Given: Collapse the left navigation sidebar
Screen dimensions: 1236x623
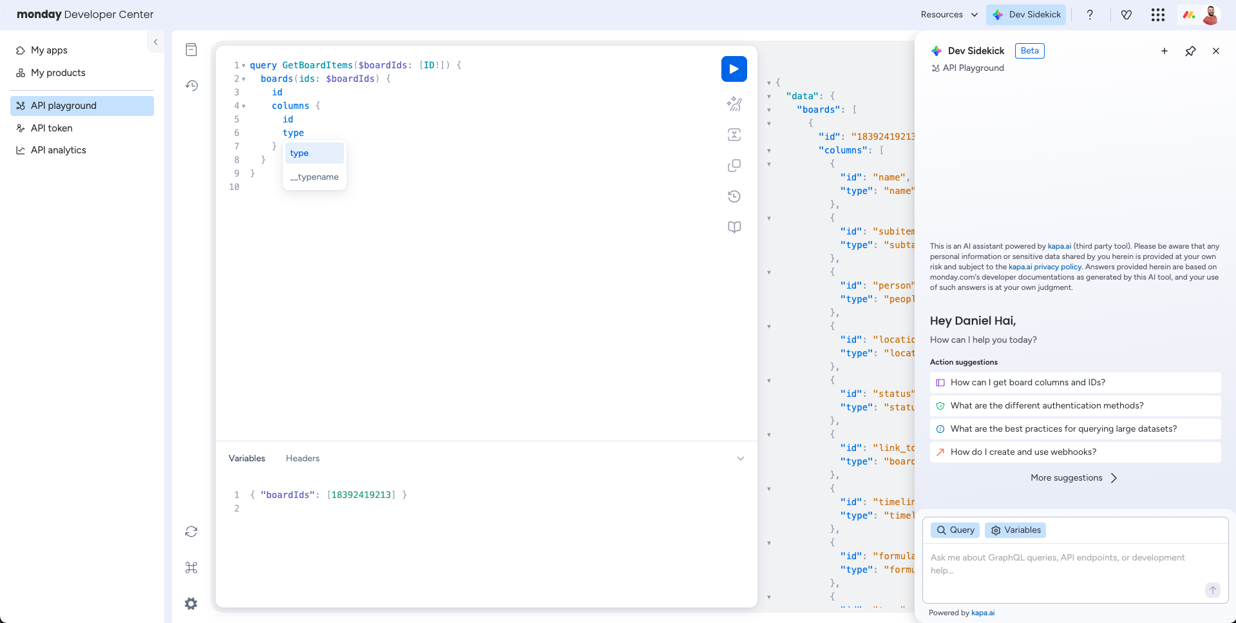Looking at the screenshot, I should click(155, 42).
